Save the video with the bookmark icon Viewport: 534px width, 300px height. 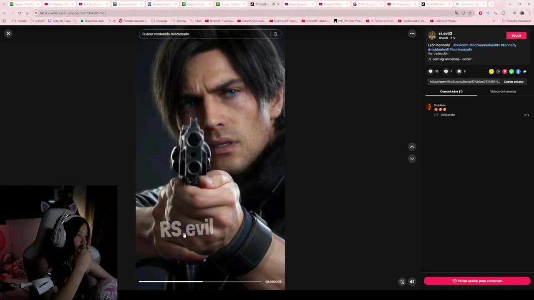click(x=459, y=71)
